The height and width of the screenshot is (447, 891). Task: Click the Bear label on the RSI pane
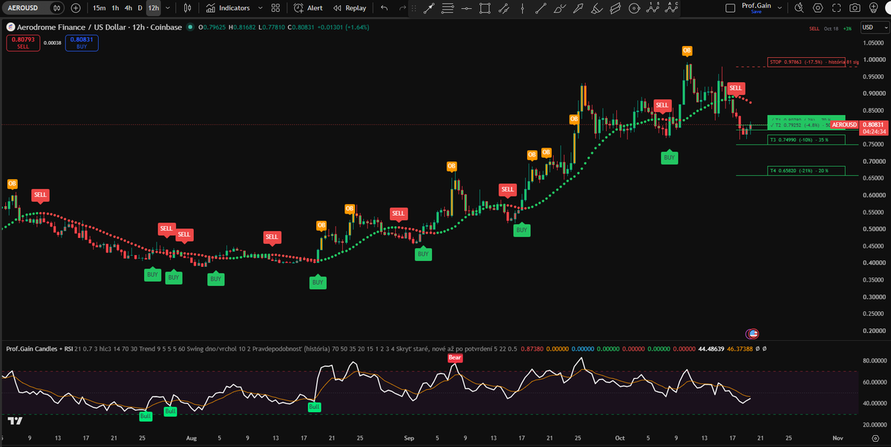454,358
